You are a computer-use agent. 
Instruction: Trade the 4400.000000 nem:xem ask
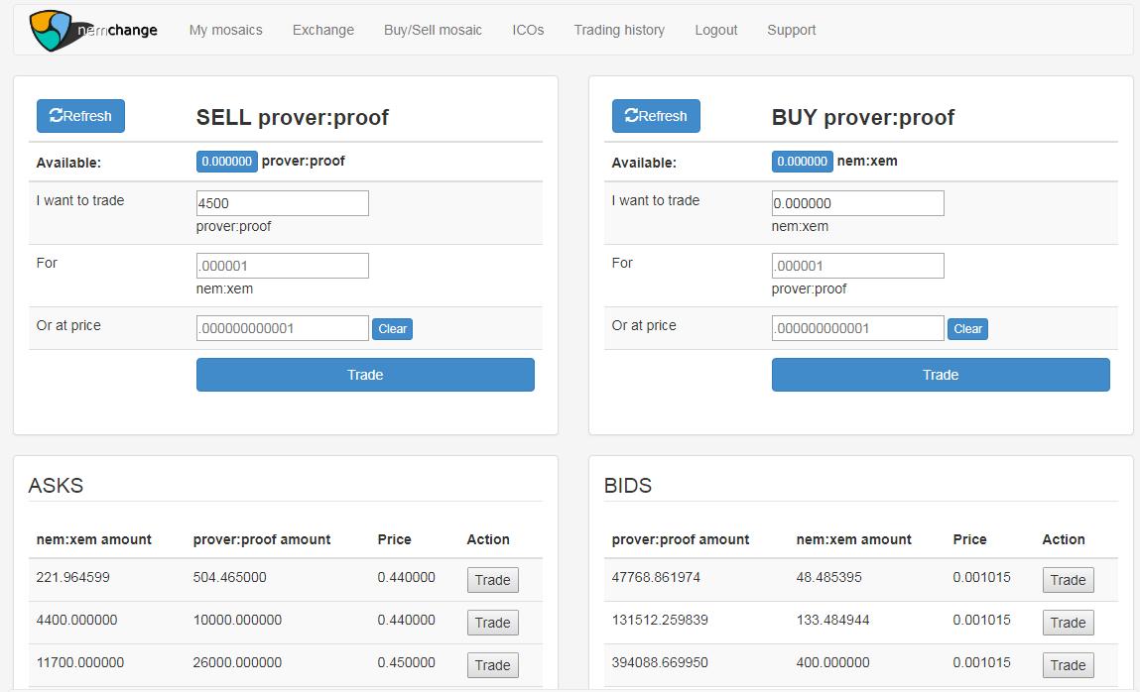coord(493,623)
